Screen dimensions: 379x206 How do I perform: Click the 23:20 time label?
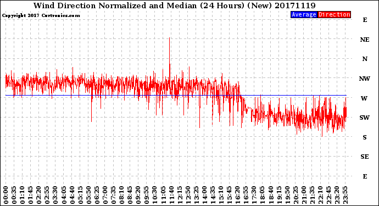[x=337, y=195]
